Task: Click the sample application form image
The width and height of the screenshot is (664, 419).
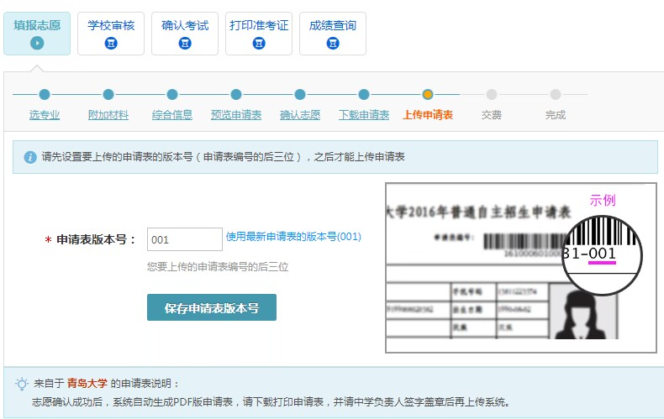Action: pyautogui.click(x=519, y=268)
